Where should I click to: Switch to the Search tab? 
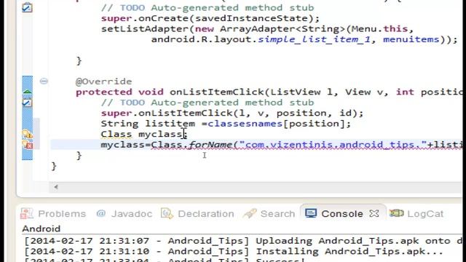coord(269,213)
